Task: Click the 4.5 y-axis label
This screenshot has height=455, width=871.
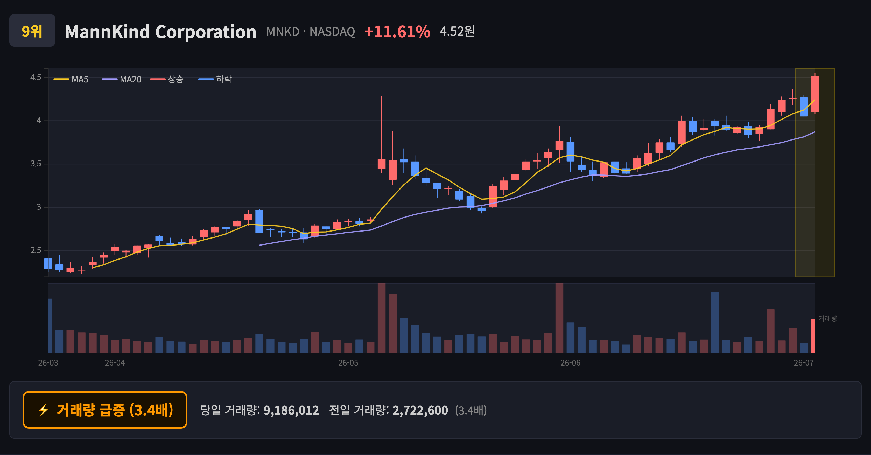Action: (36, 78)
